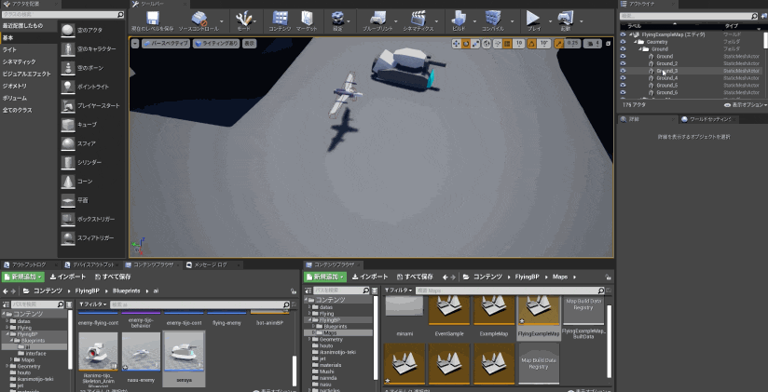Open Perspective (パースペクティブ) view menu
768x392 pixels.
(x=166, y=44)
